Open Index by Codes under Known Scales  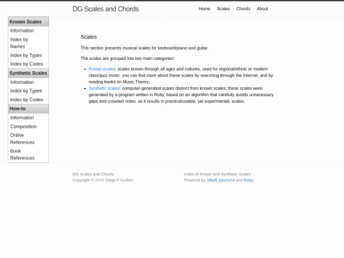pyautogui.click(x=27, y=64)
